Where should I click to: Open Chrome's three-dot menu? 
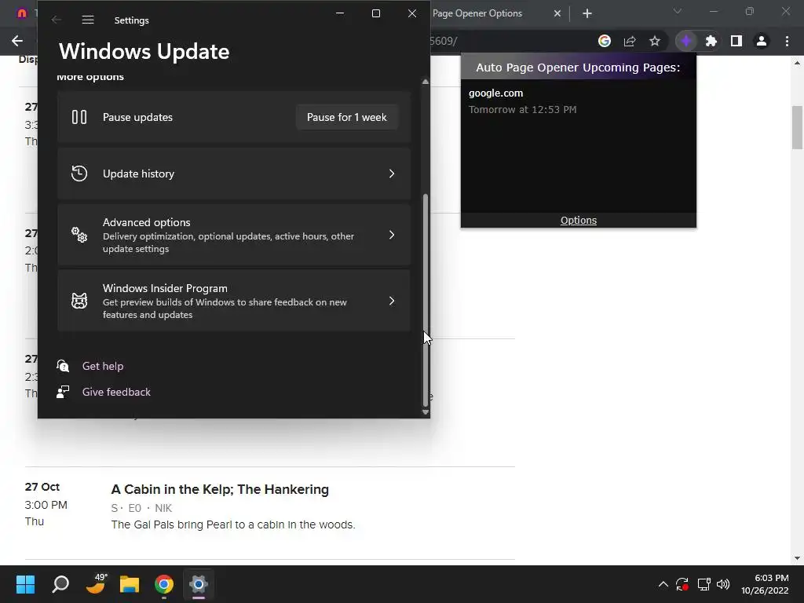pos(787,41)
